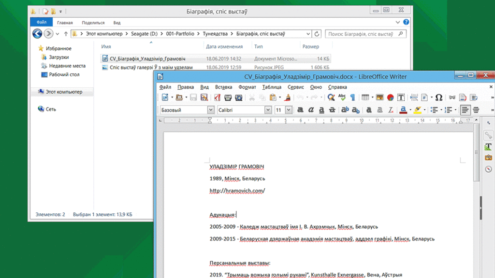495x278 pixels.
Task: Click the Insert Hyperlink chain icon
Action: point(452,97)
